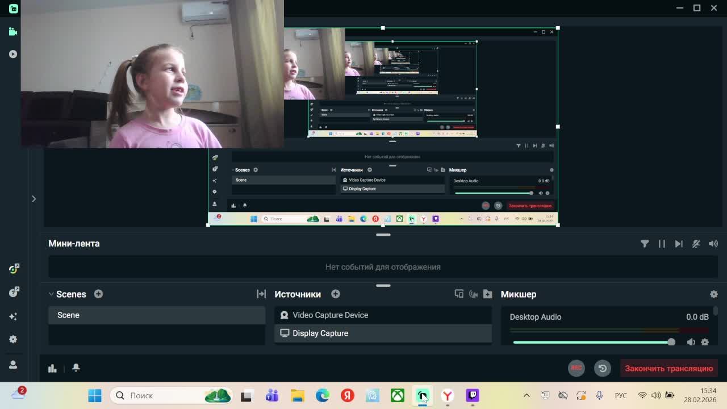Click 'Нет событий для отображения' text
This screenshot has height=409, width=727.
tap(383, 267)
